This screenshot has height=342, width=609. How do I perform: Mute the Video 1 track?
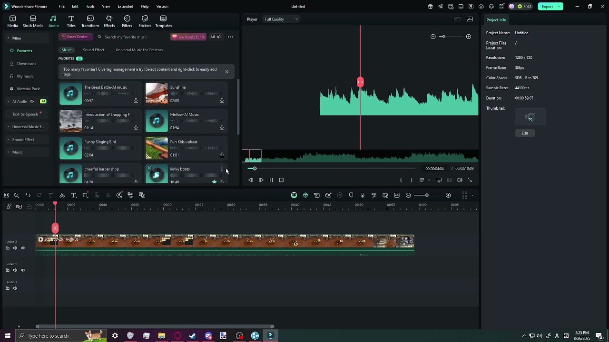click(x=15, y=270)
